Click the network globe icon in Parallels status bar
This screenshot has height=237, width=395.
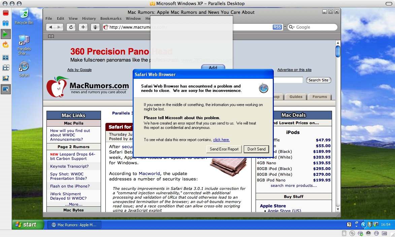pyautogui.click(x=360, y=233)
